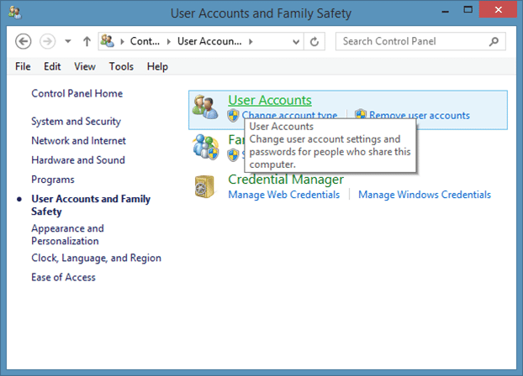The image size is (523, 376).
Task: Refresh the Control Panel view
Action: point(314,42)
